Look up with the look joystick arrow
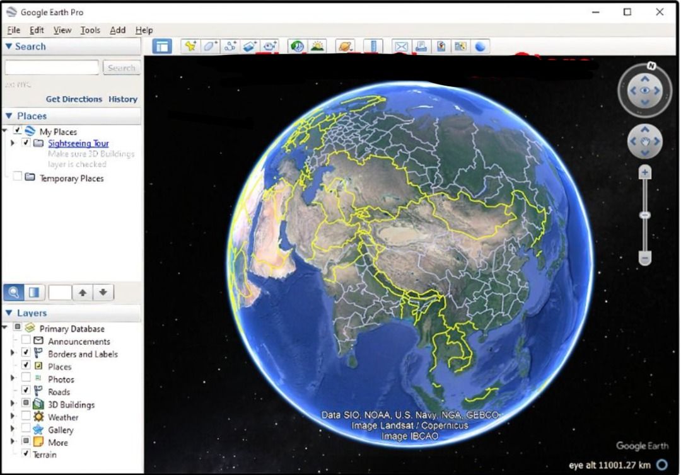The height and width of the screenshot is (475, 681). [x=645, y=79]
